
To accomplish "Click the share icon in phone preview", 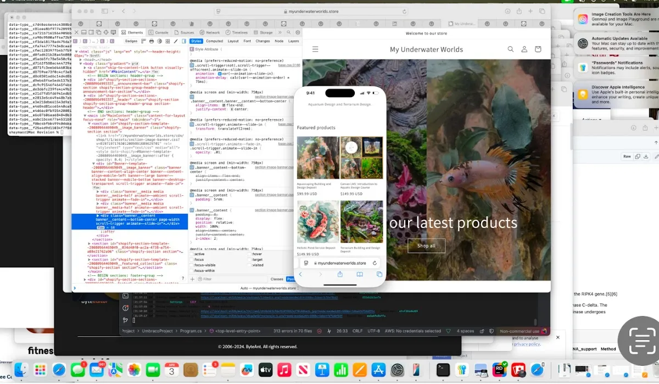I will [x=340, y=274].
